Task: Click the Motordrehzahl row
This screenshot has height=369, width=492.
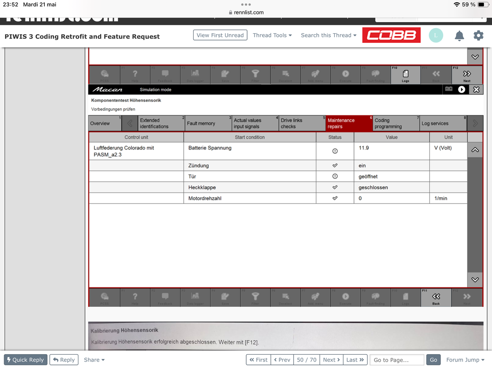Action: coord(278,198)
